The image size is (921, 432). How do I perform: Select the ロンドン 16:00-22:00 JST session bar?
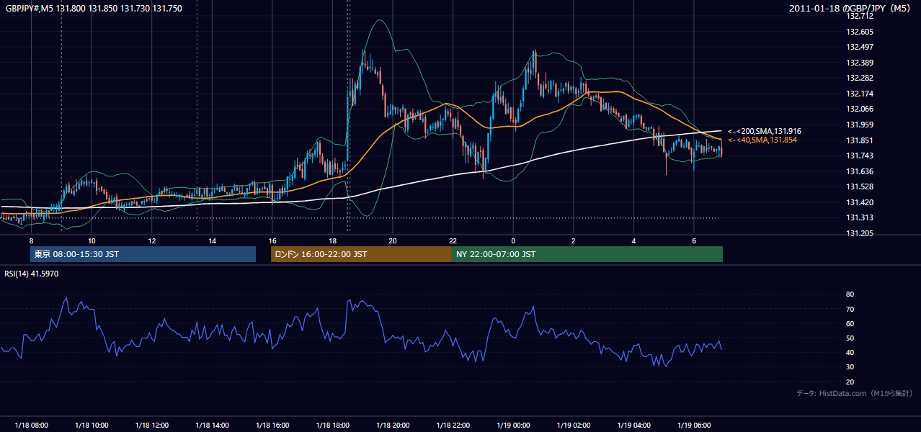click(x=361, y=254)
